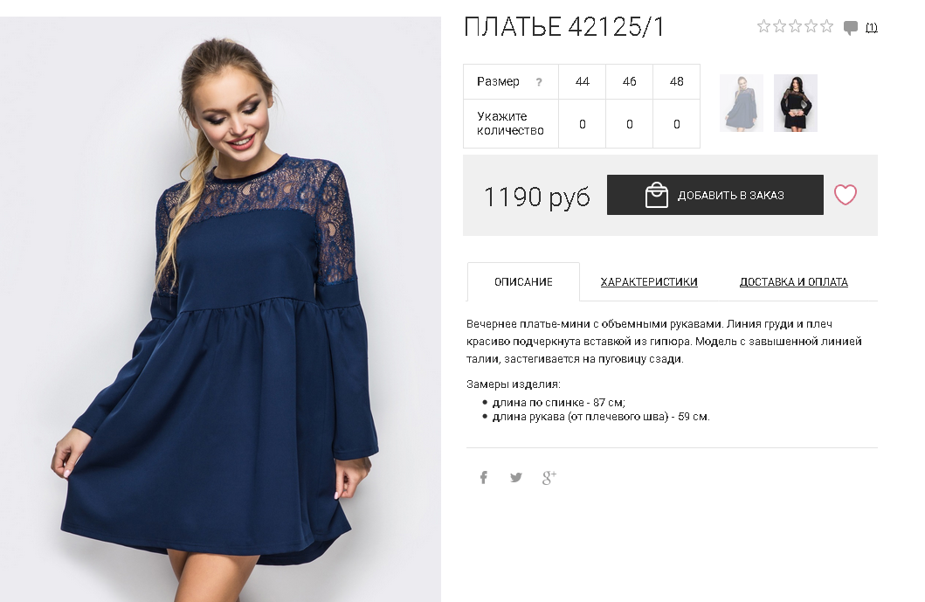Image resolution: width=925 pixels, height=602 pixels.
Task: View the grey dress color thumbnail
Action: (742, 103)
